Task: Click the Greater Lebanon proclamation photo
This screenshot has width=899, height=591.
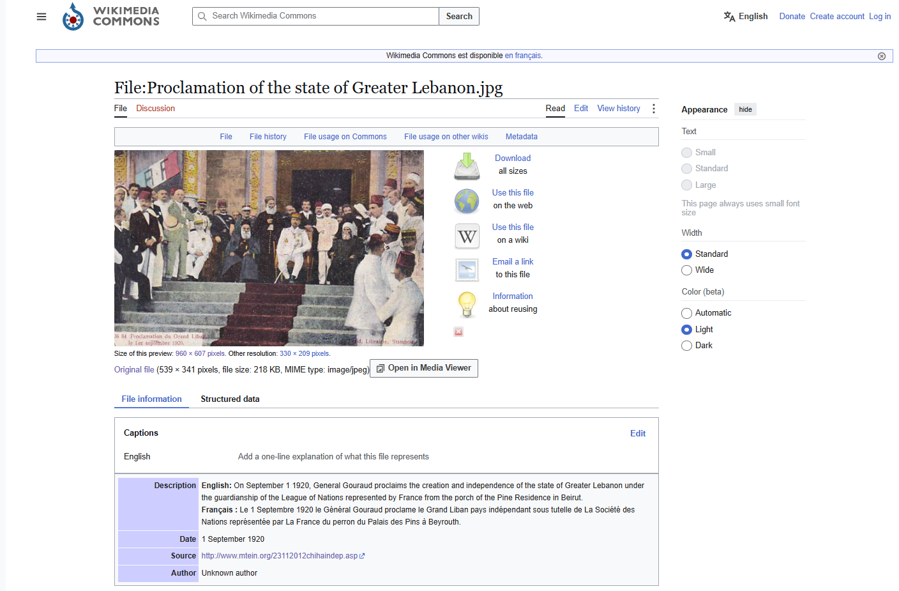Action: point(269,248)
